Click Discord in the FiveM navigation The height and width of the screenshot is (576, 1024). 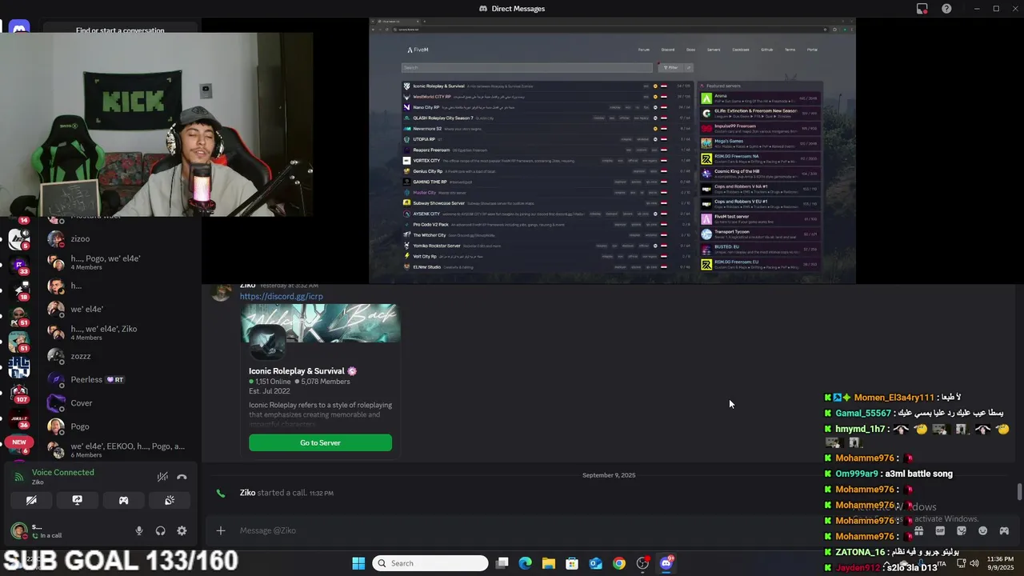click(x=668, y=50)
